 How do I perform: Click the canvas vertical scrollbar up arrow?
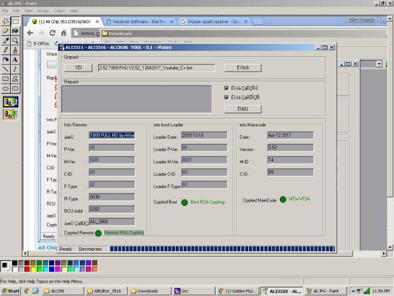tap(390, 18)
